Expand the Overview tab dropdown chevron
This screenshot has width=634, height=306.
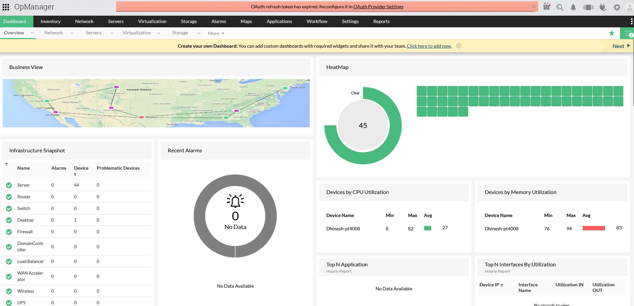pyautogui.click(x=32, y=33)
